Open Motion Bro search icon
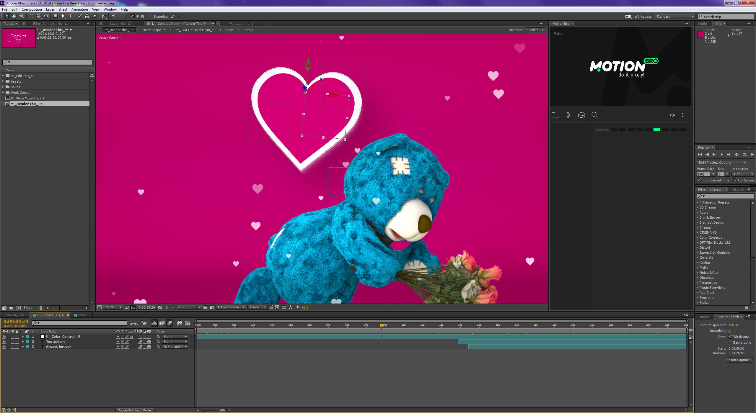 [x=594, y=115]
